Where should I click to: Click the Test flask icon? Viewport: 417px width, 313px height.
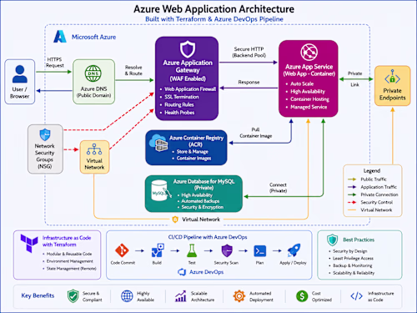192,250
